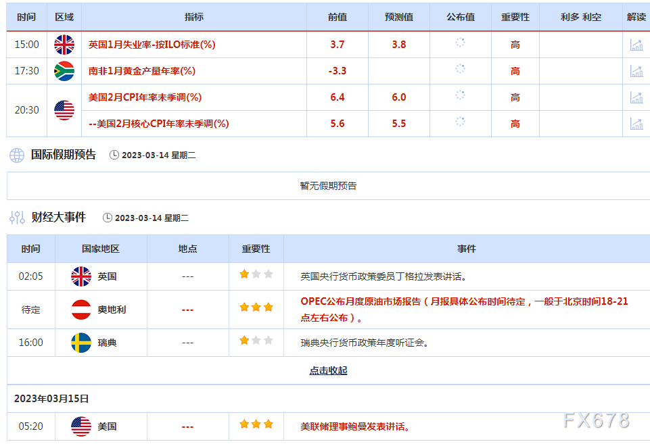Select the 财经大事件 section header
Image resolution: width=650 pixels, height=444 pixels.
point(58,217)
